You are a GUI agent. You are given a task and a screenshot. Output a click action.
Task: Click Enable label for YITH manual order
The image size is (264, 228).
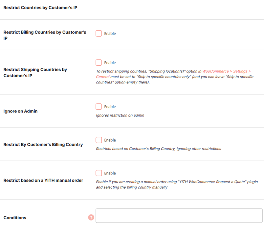110,173
